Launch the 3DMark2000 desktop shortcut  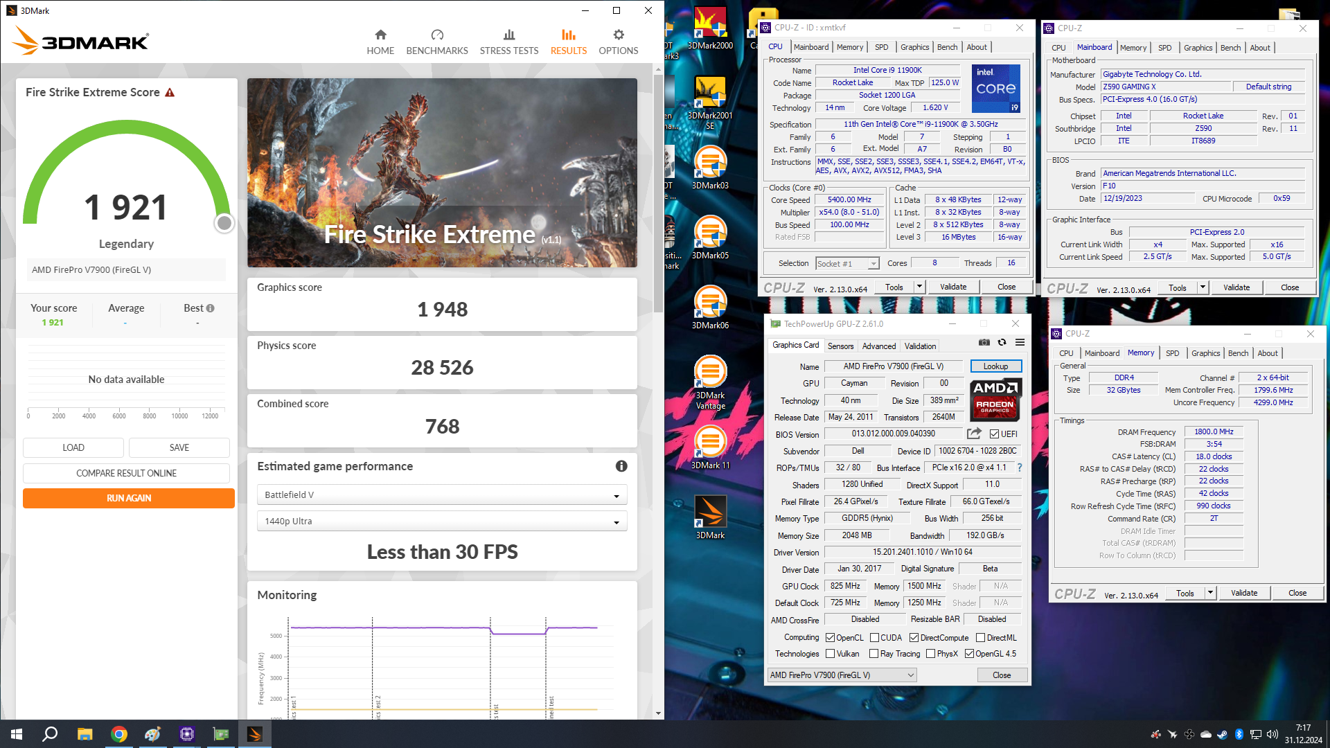(x=710, y=28)
